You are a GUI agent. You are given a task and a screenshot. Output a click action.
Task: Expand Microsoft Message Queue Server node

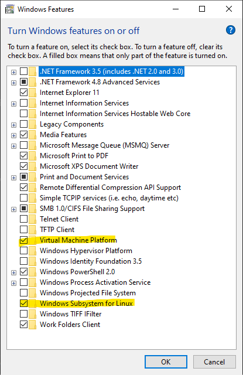pos(14,146)
